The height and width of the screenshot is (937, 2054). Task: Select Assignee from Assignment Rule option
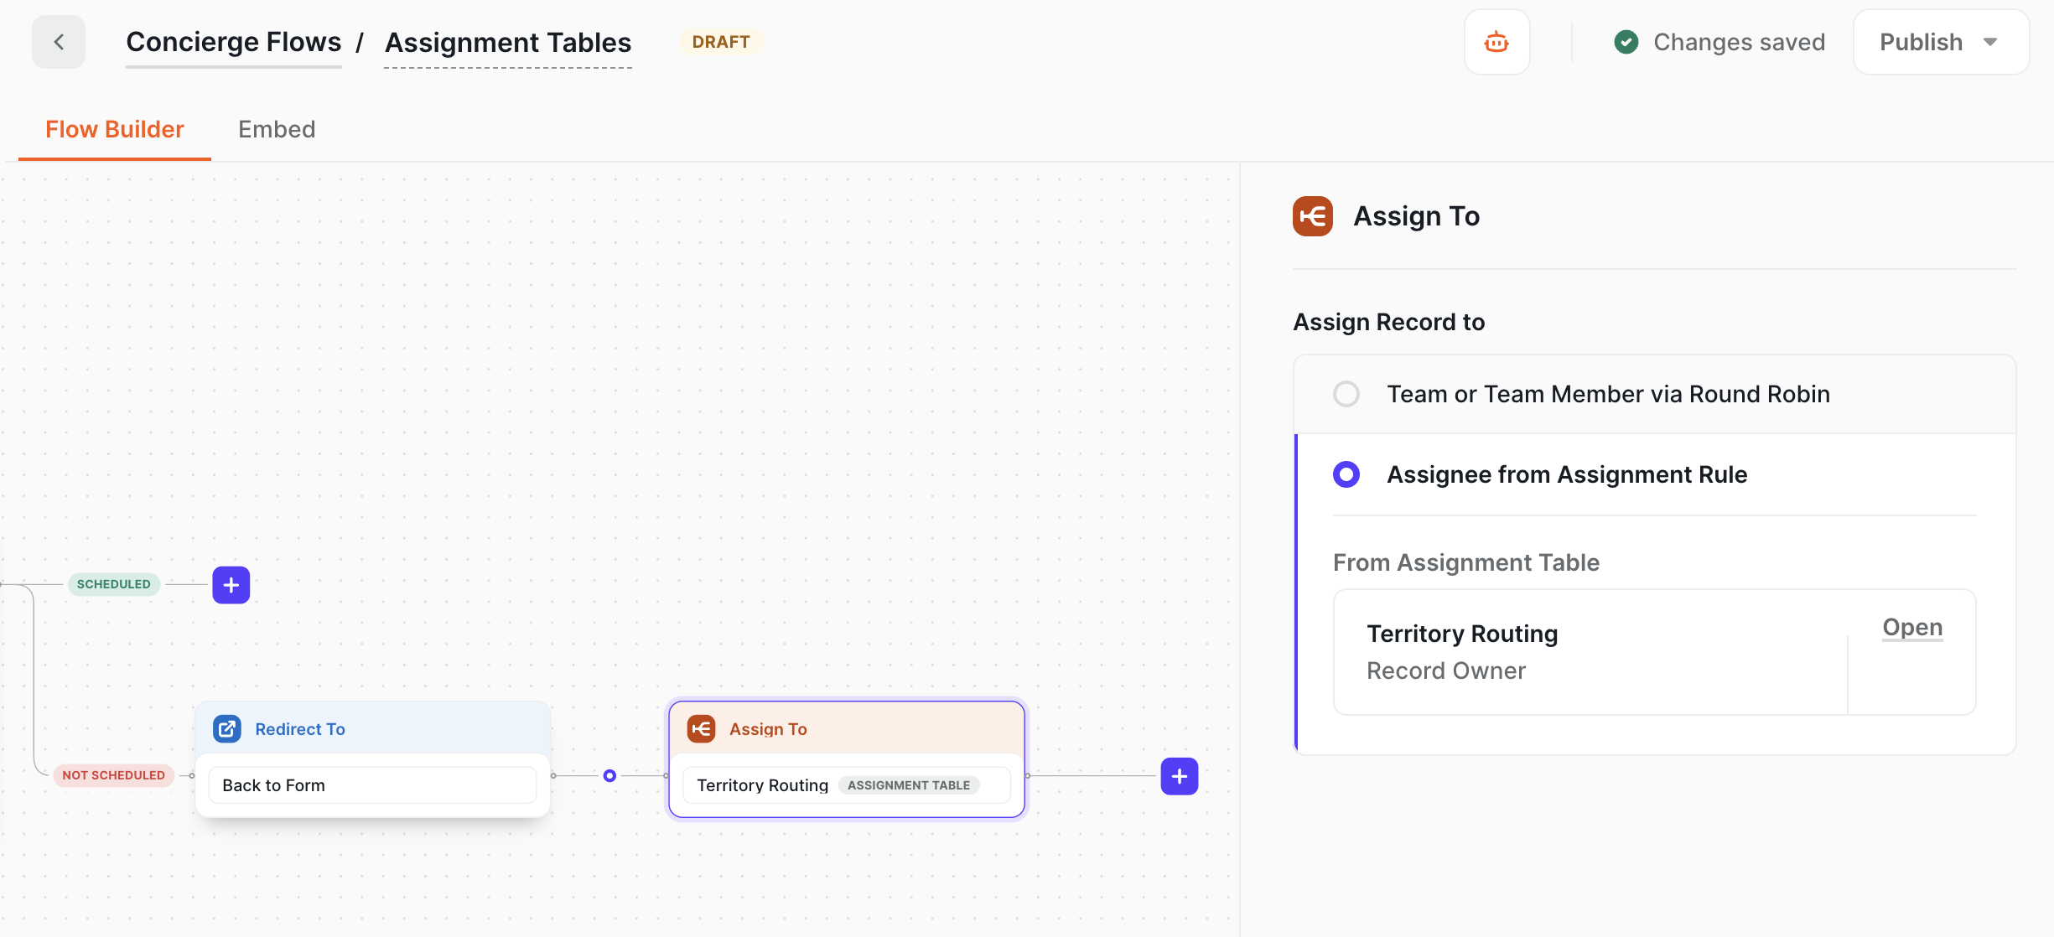pyautogui.click(x=1655, y=474)
